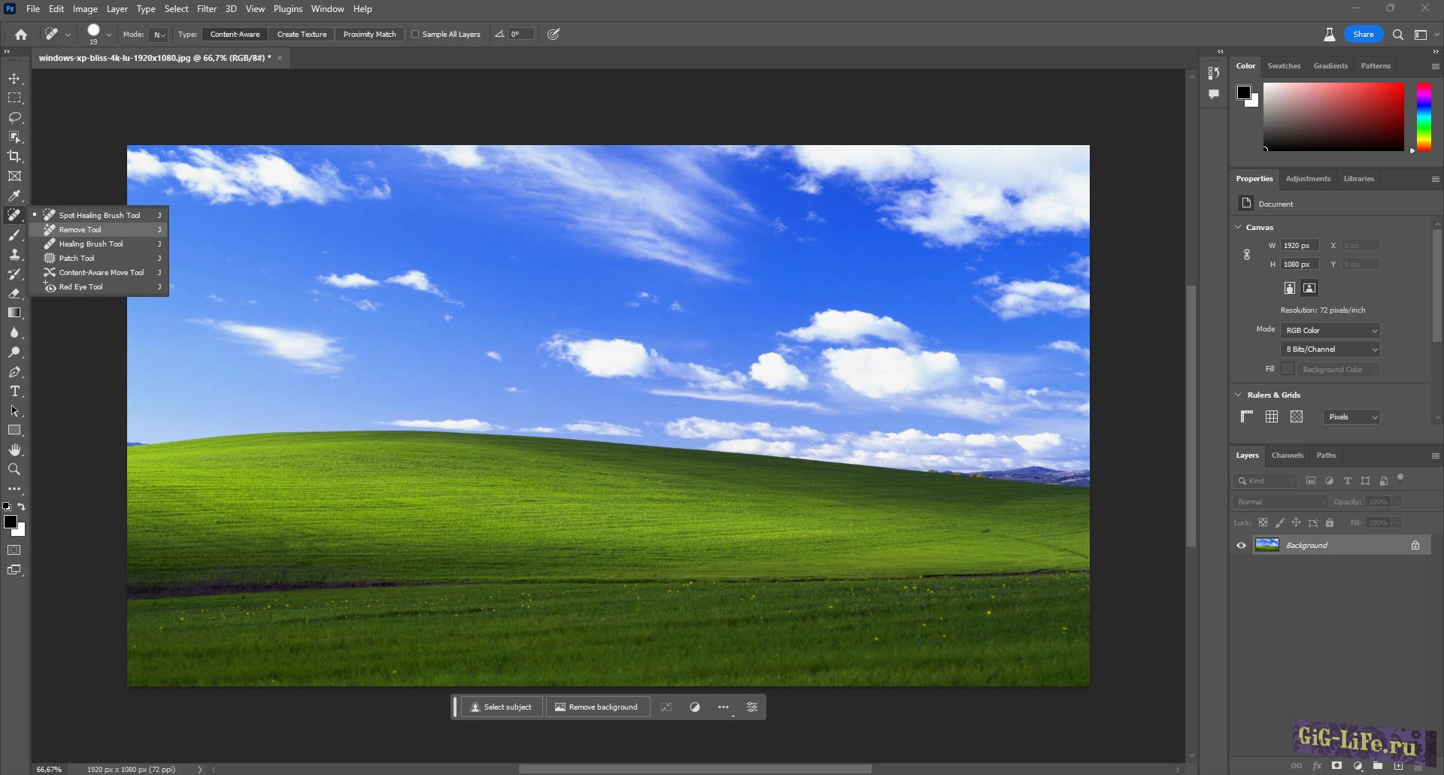This screenshot has width=1444, height=775.
Task: Click the Remove background button
Action: point(597,707)
